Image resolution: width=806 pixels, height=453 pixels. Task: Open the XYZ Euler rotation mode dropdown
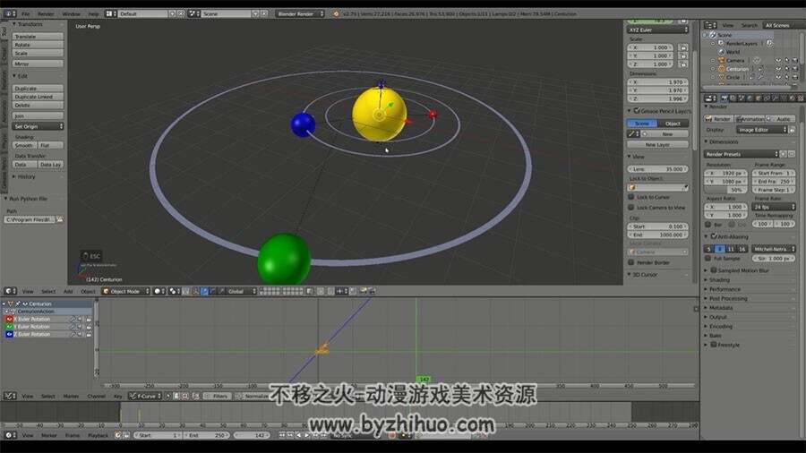(657, 30)
